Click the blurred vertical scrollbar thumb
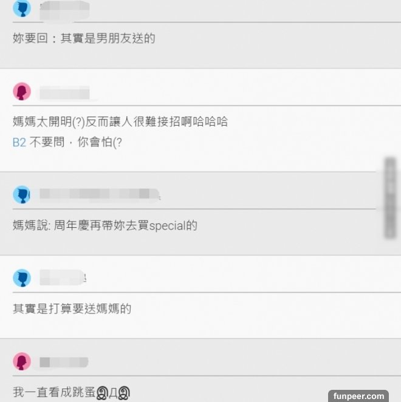 point(390,198)
